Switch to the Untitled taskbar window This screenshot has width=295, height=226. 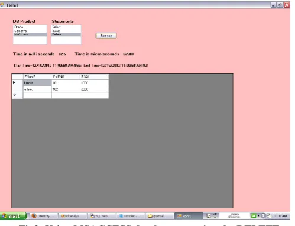[x=131, y=216]
